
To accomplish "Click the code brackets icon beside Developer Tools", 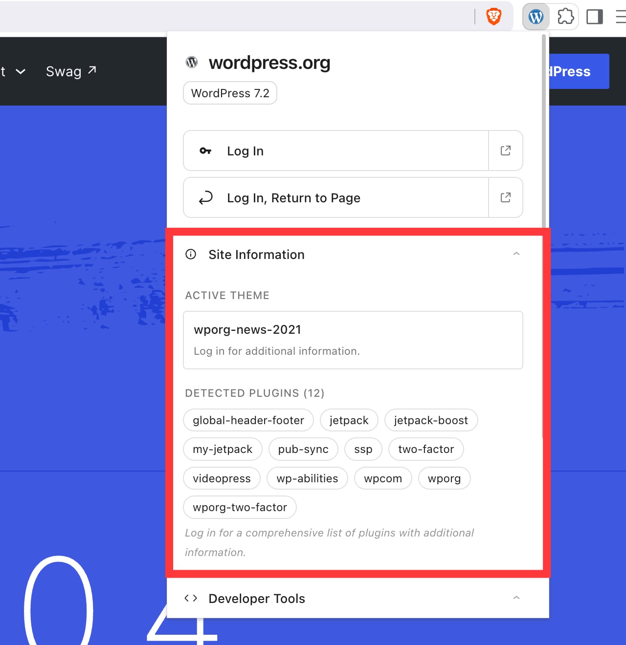I will pos(191,598).
